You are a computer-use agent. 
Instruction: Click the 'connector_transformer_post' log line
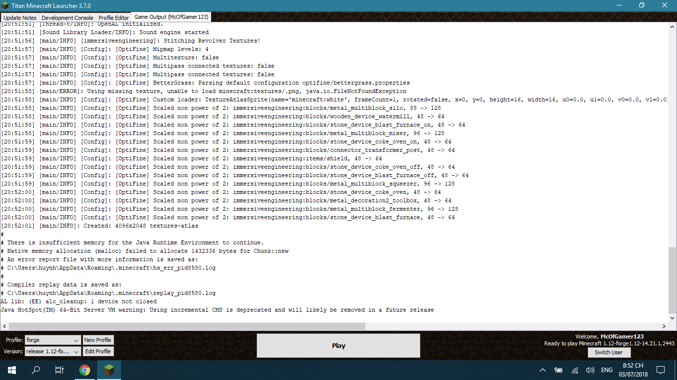pos(228,150)
